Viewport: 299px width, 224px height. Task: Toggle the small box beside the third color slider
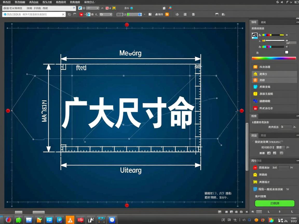pos(287,47)
